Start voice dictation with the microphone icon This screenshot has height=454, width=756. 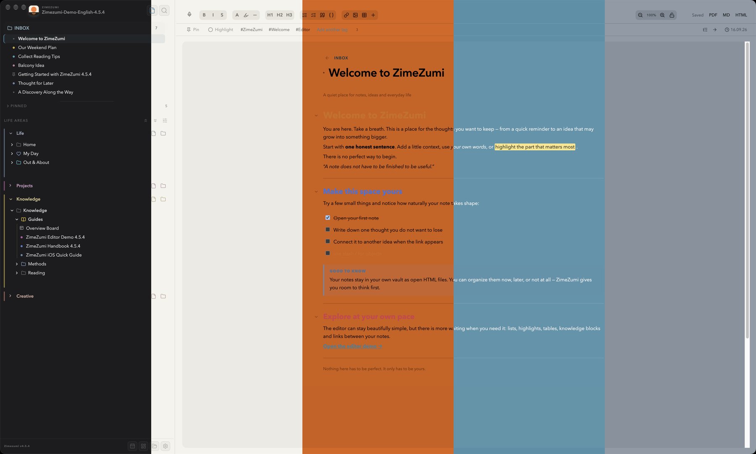[189, 15]
